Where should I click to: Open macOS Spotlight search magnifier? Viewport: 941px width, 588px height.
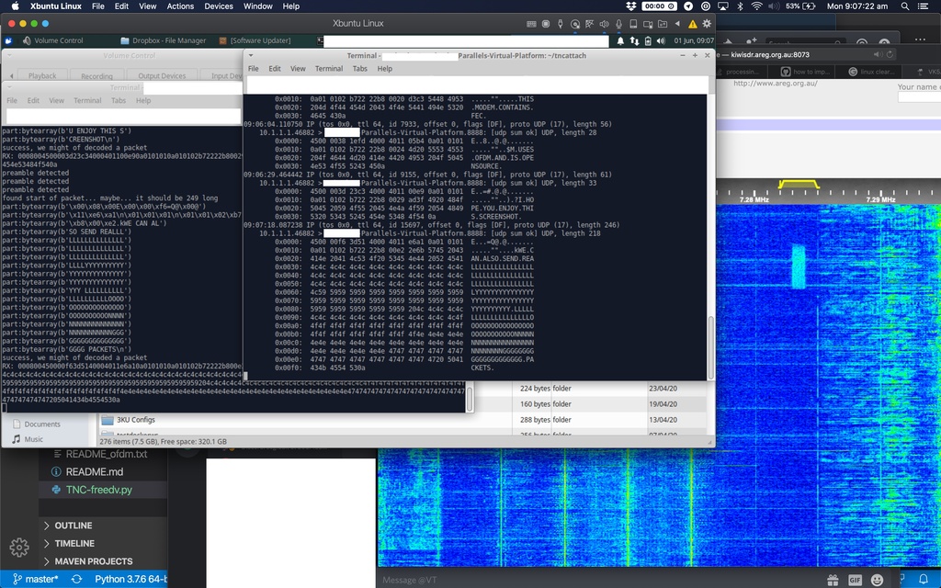coord(905,6)
